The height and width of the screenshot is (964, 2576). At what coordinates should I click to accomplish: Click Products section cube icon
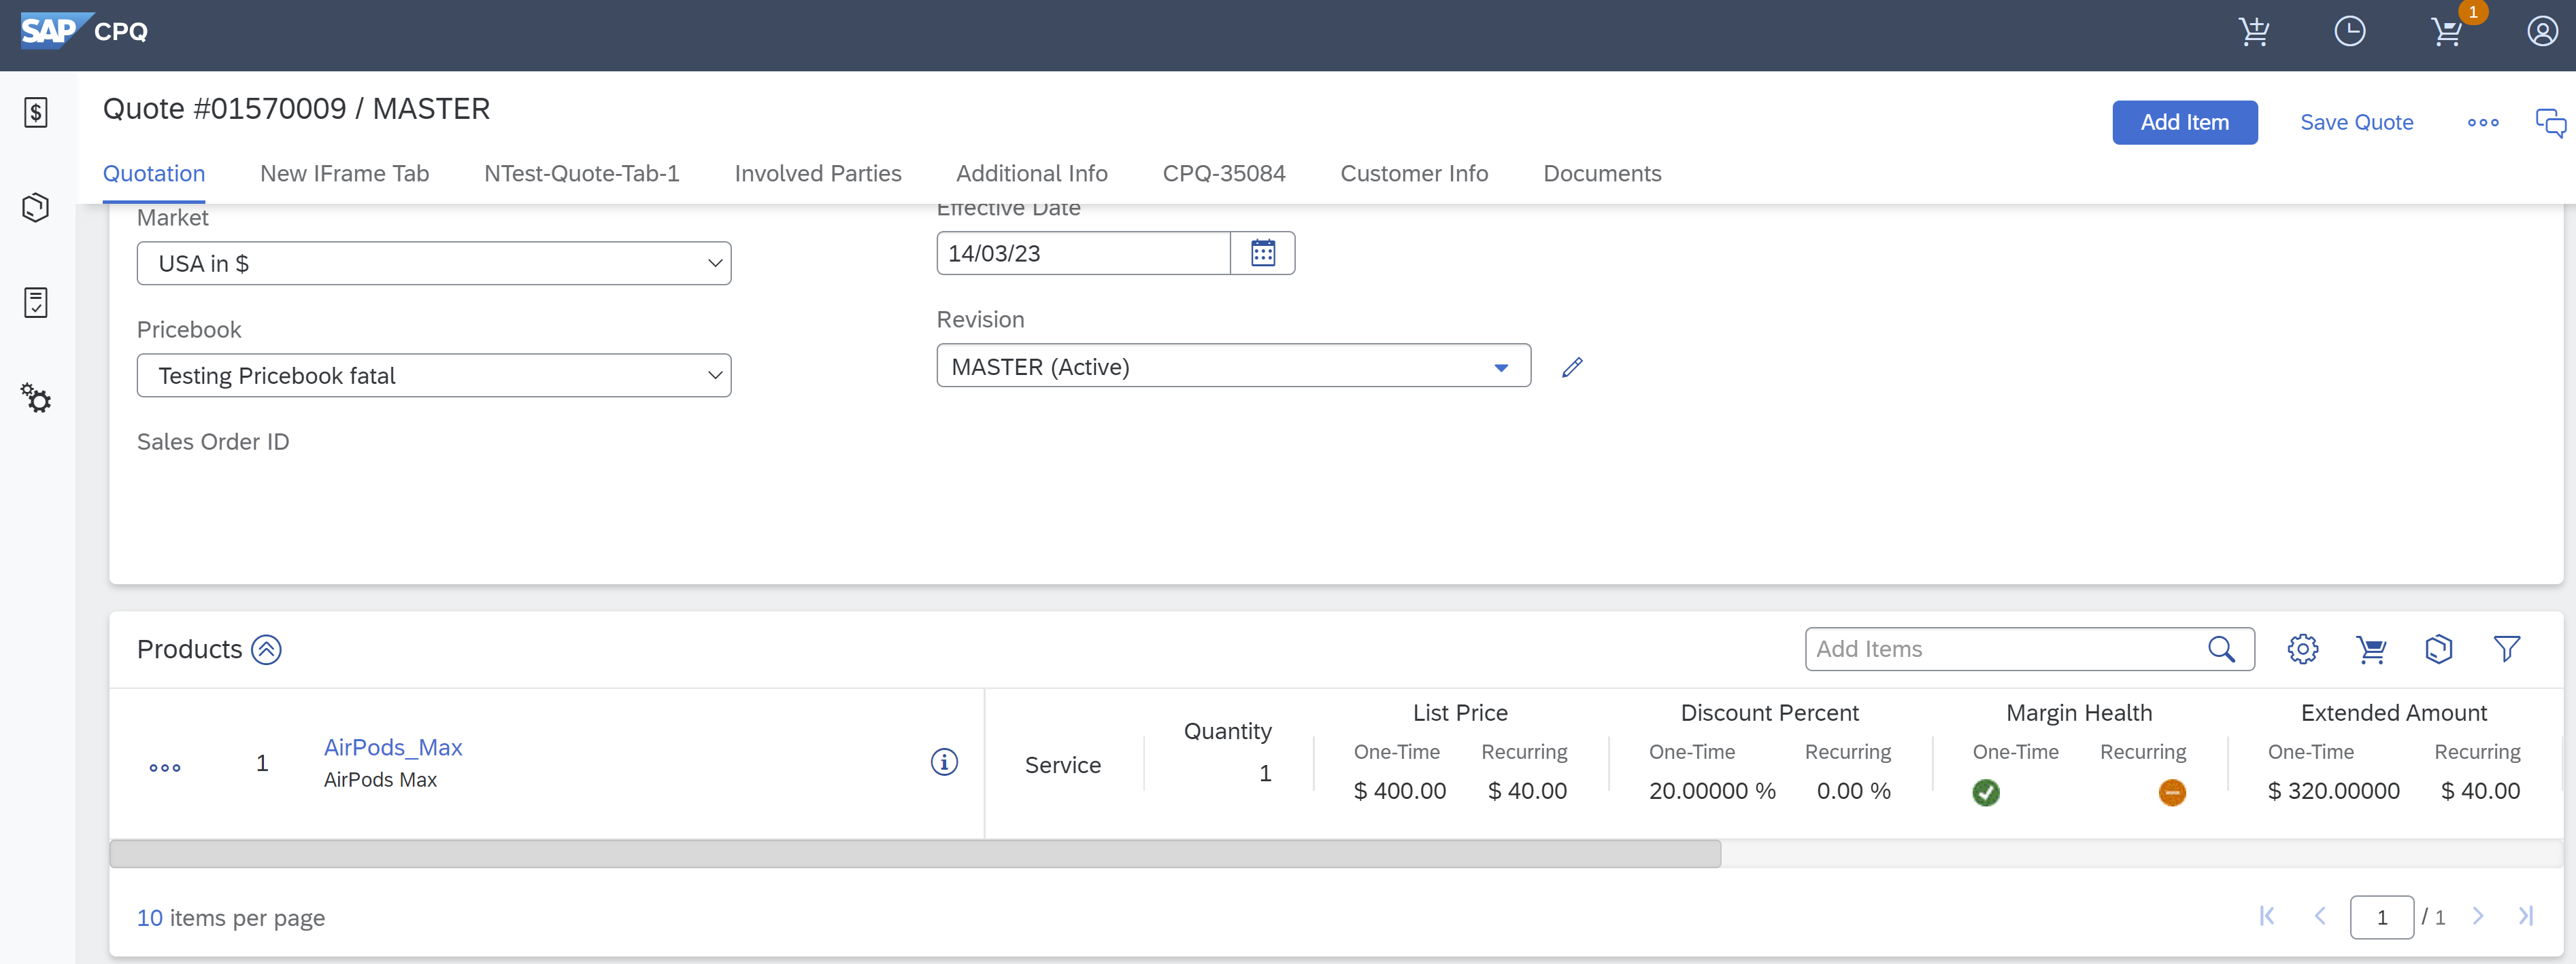coord(2439,649)
